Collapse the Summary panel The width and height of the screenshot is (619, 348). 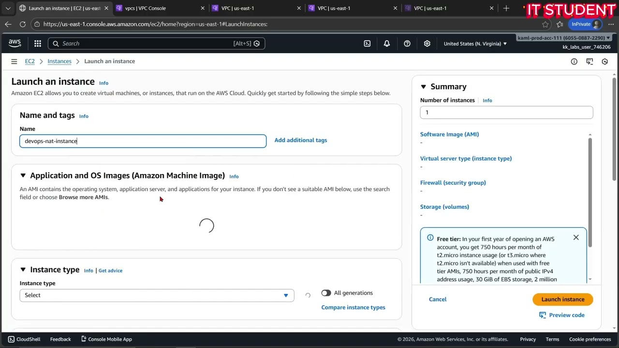tap(423, 87)
